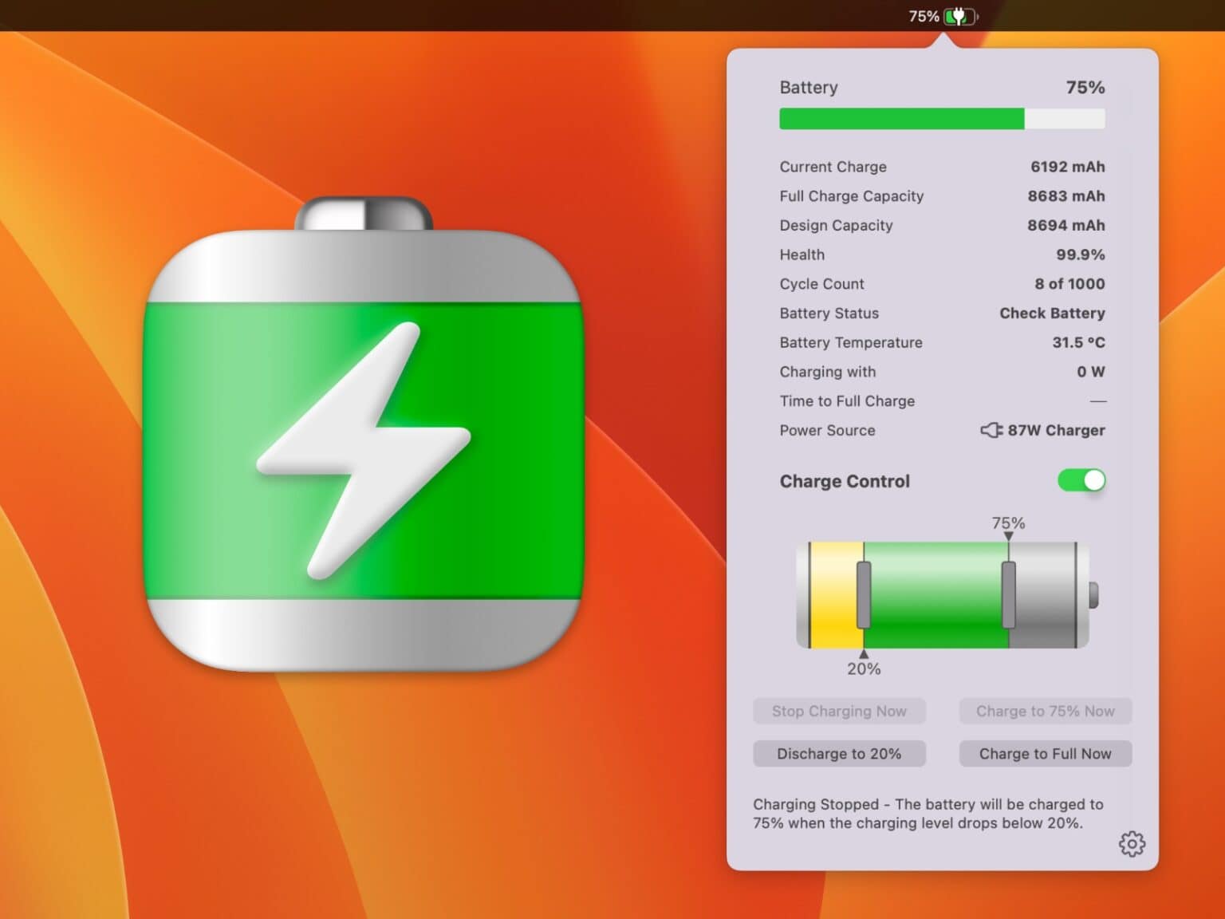Click the "99.9%" health value
The height and width of the screenshot is (919, 1225).
tap(1080, 254)
